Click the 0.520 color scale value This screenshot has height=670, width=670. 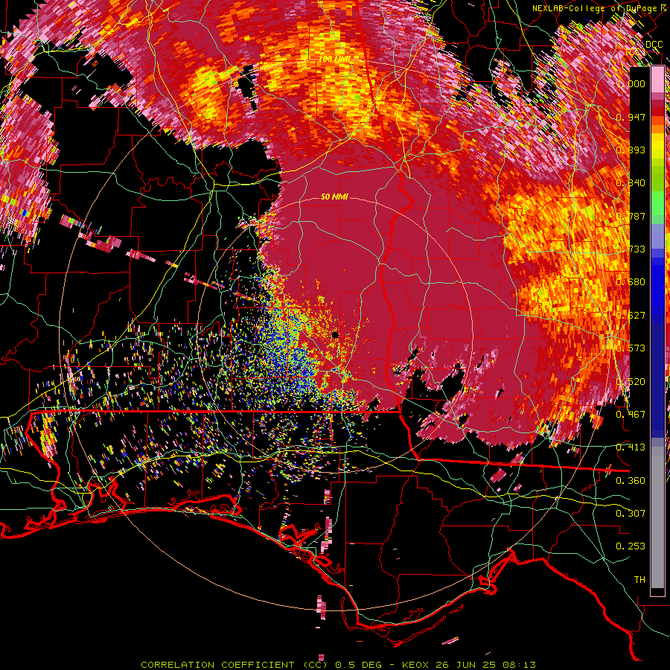click(x=631, y=382)
